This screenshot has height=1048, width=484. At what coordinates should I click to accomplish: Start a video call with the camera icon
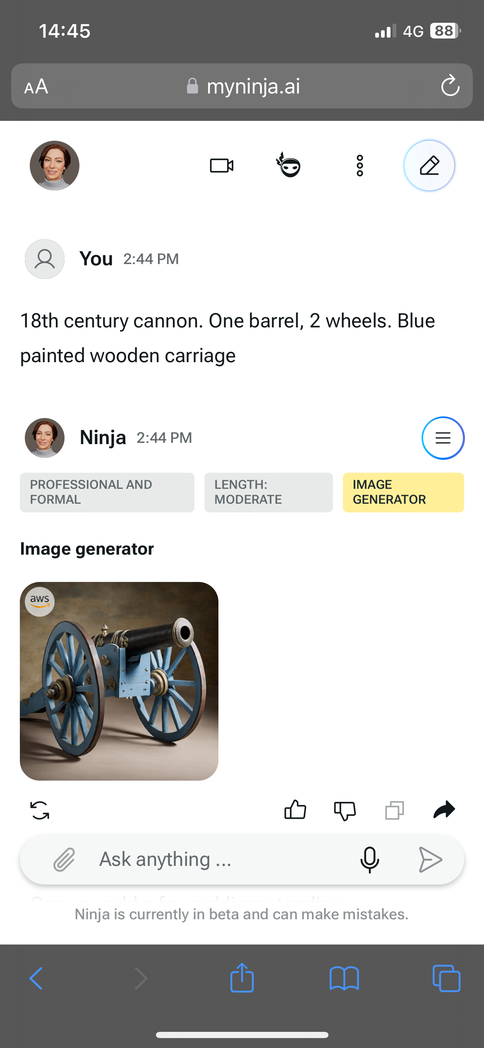tap(222, 166)
